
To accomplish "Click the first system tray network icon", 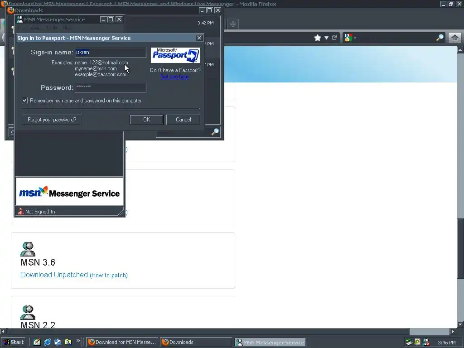I will pyautogui.click(x=409, y=343).
